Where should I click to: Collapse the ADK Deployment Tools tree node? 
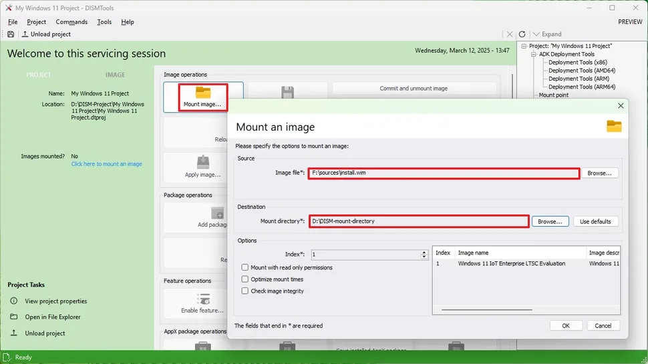(534, 55)
